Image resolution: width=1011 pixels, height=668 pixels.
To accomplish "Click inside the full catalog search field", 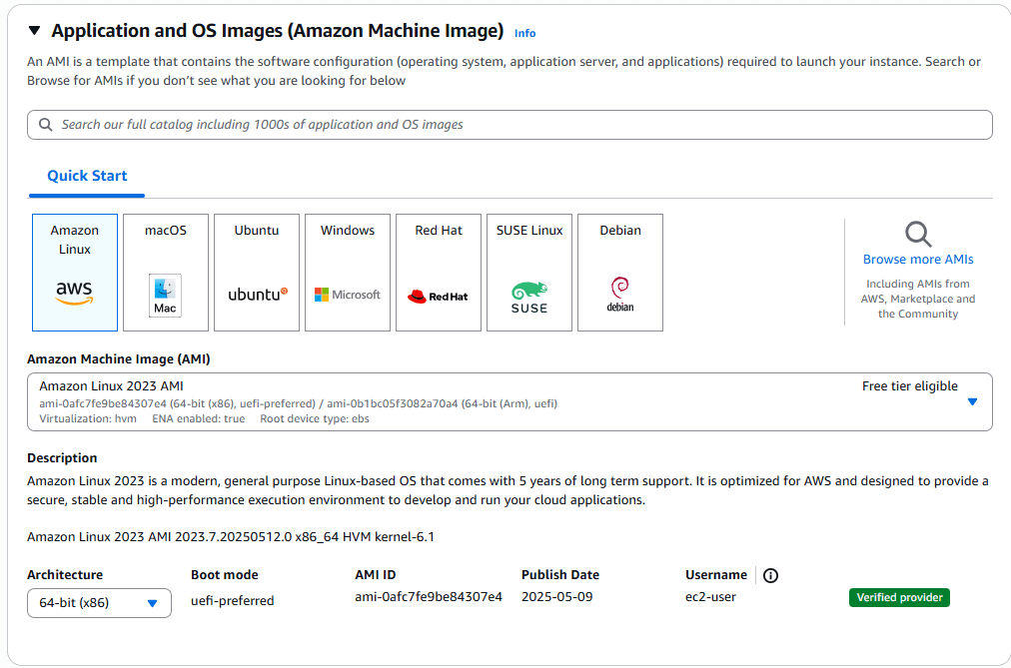I will tap(400, 124).
